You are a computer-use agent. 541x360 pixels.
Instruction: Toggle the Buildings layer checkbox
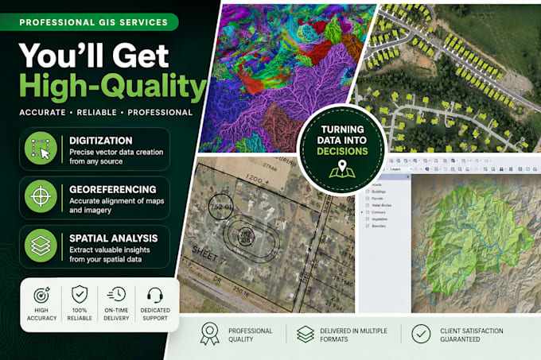pyautogui.click(x=367, y=192)
